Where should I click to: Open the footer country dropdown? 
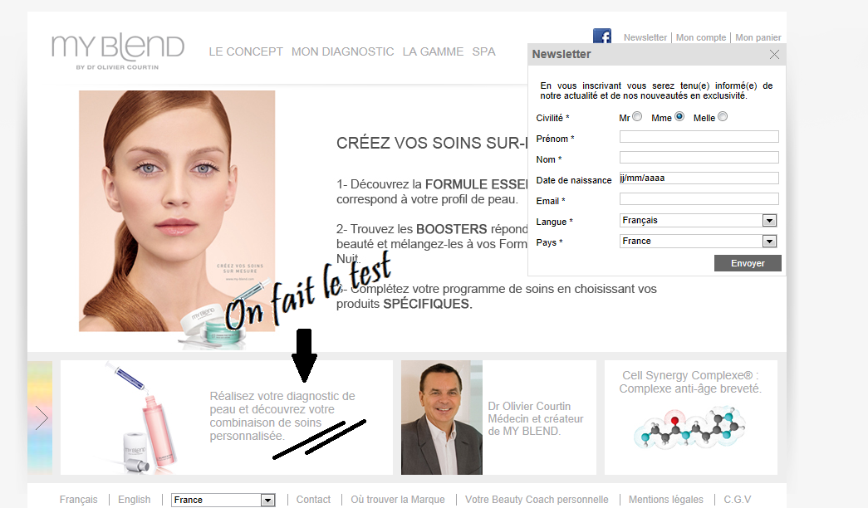[267, 500]
